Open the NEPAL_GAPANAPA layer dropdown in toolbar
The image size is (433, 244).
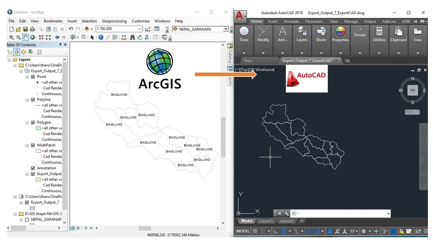pyautogui.click(x=226, y=29)
